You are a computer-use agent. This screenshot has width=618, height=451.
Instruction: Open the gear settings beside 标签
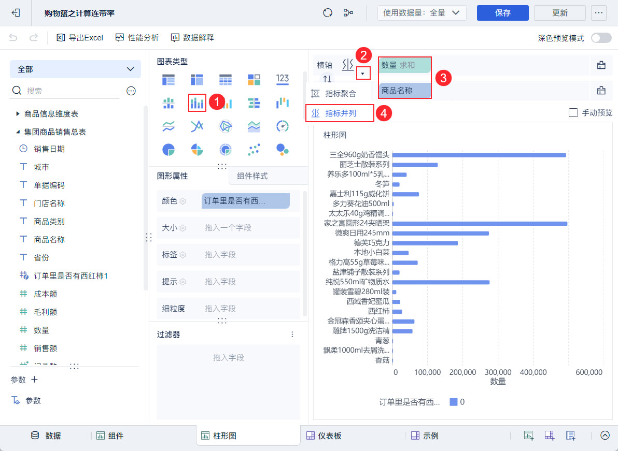pyautogui.click(x=182, y=255)
